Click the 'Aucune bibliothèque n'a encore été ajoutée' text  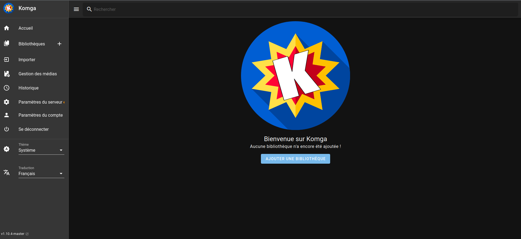[296, 146]
